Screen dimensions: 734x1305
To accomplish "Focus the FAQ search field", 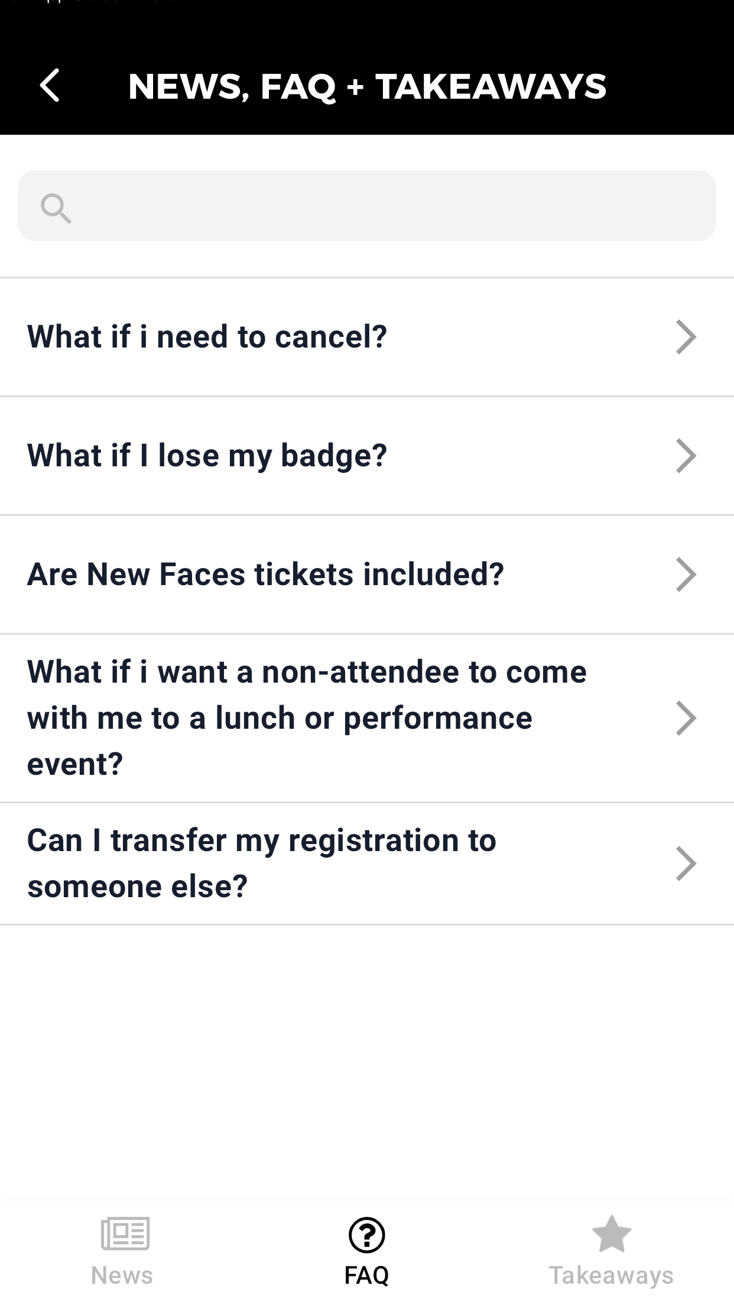I will tap(390, 206).
